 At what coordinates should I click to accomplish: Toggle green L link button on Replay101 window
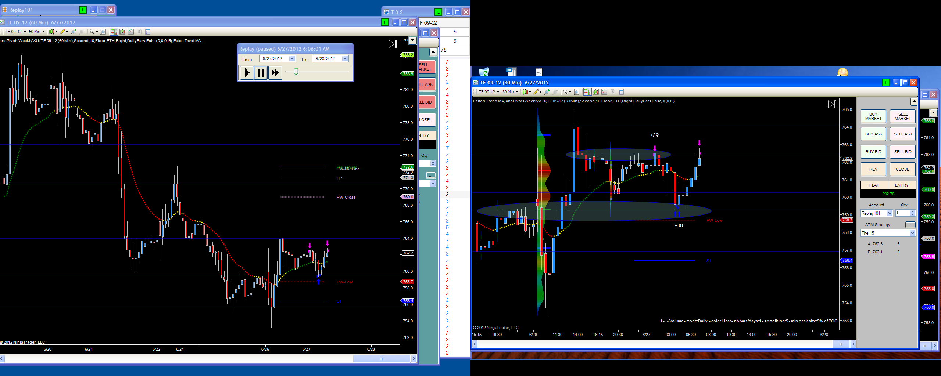pyautogui.click(x=83, y=10)
